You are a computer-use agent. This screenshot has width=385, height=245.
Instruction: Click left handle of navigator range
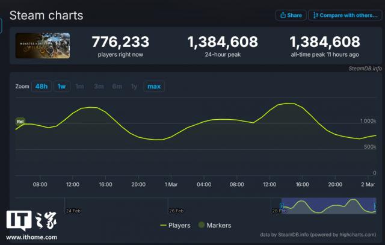point(282,206)
